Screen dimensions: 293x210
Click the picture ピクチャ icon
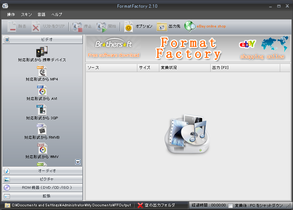tap(7, 179)
